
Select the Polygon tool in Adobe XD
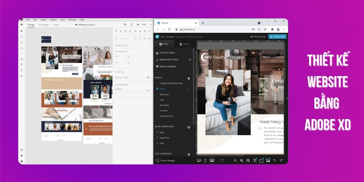(21, 48)
